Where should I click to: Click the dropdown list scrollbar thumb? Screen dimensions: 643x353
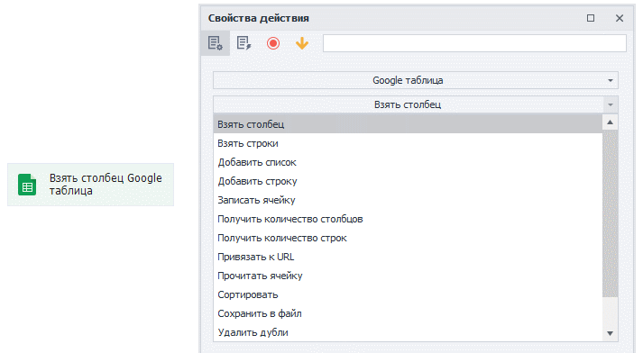[x=611, y=213]
